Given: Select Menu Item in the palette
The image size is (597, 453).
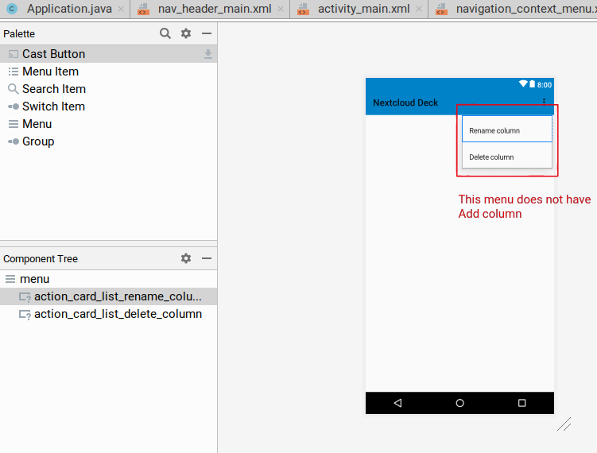Looking at the screenshot, I should [109, 72].
